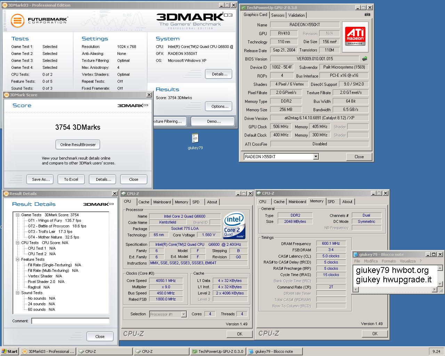Open the Visualizza menu in Blocco note

point(407,261)
